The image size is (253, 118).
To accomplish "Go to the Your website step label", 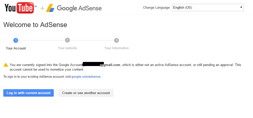I will (67, 48).
